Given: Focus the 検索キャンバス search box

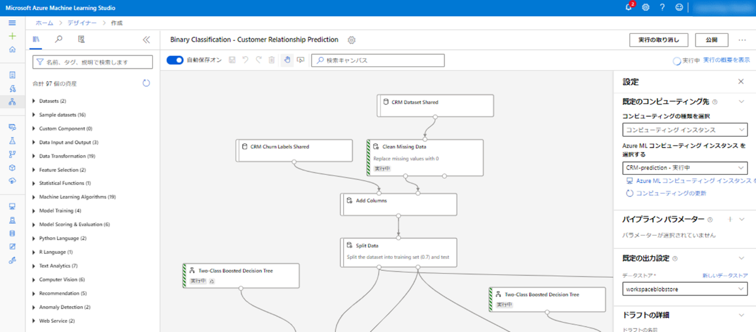Looking at the screenshot, I should [x=378, y=60].
